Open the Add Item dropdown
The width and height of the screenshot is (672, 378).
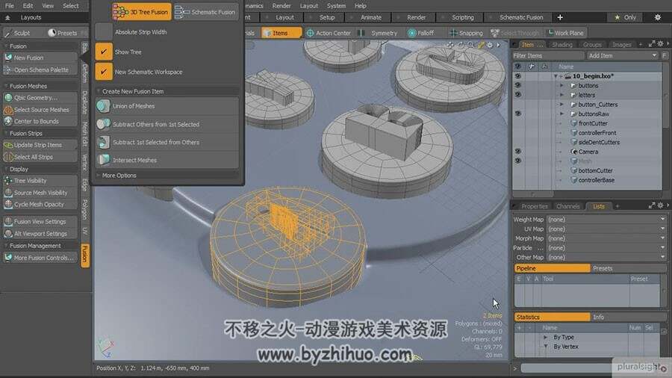622,56
